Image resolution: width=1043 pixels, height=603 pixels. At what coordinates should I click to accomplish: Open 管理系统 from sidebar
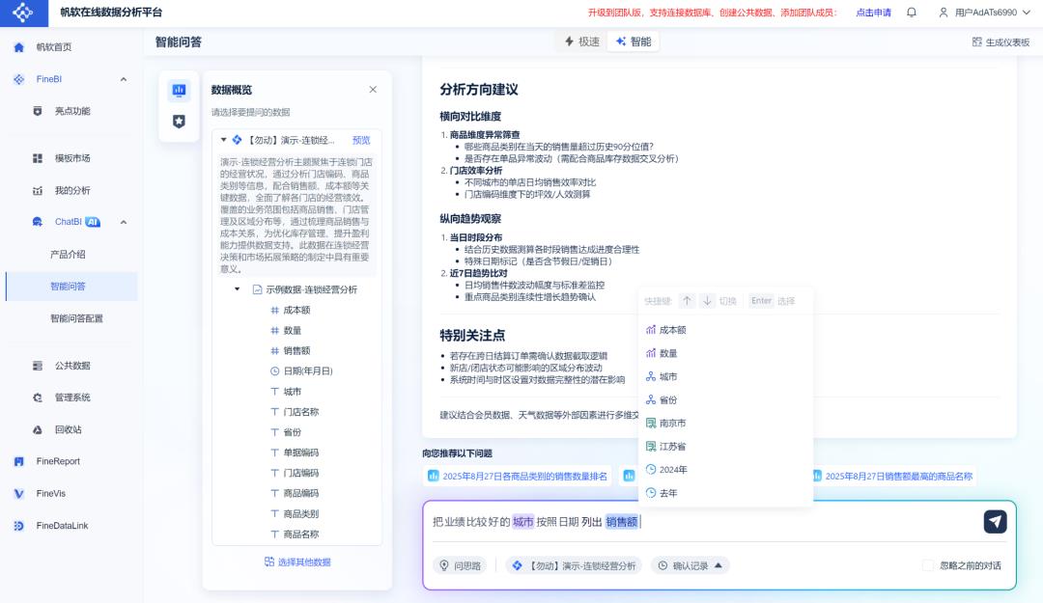tap(71, 397)
